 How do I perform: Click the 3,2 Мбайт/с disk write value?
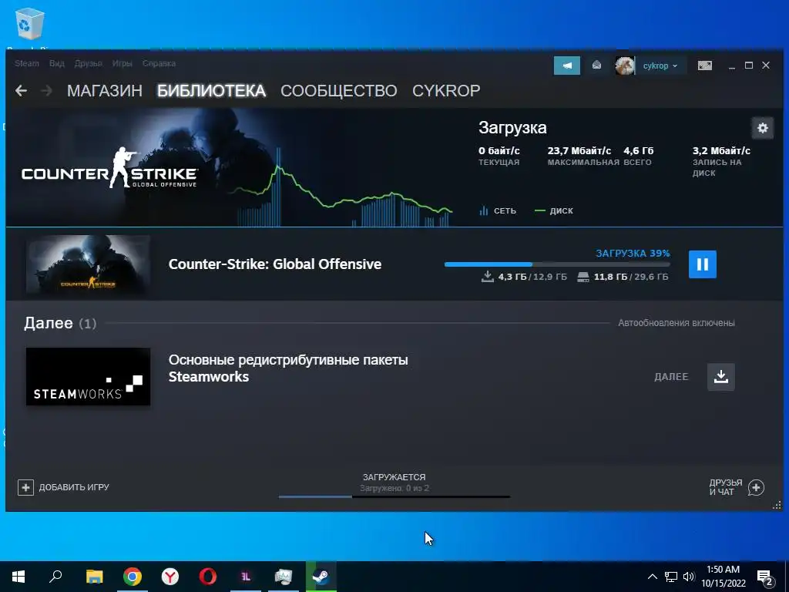point(721,150)
